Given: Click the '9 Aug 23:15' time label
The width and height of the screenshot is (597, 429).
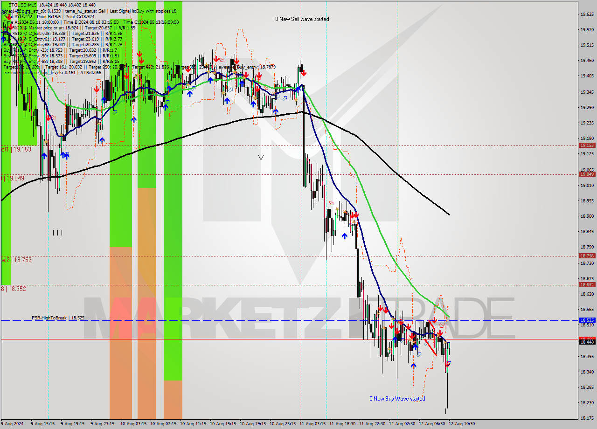Looking at the screenshot, I should tap(102, 424).
